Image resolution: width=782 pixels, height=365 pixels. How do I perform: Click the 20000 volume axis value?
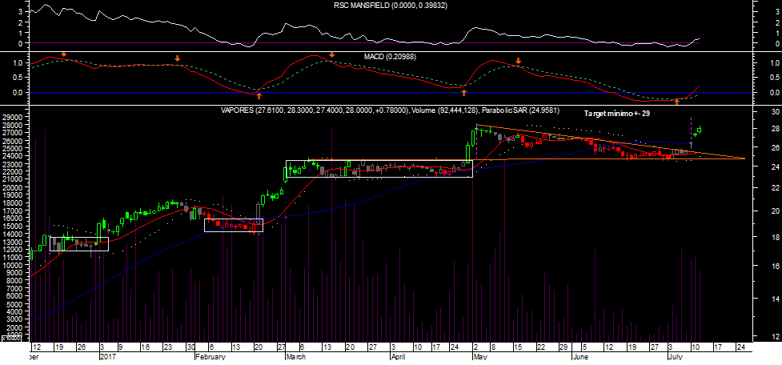(11, 187)
